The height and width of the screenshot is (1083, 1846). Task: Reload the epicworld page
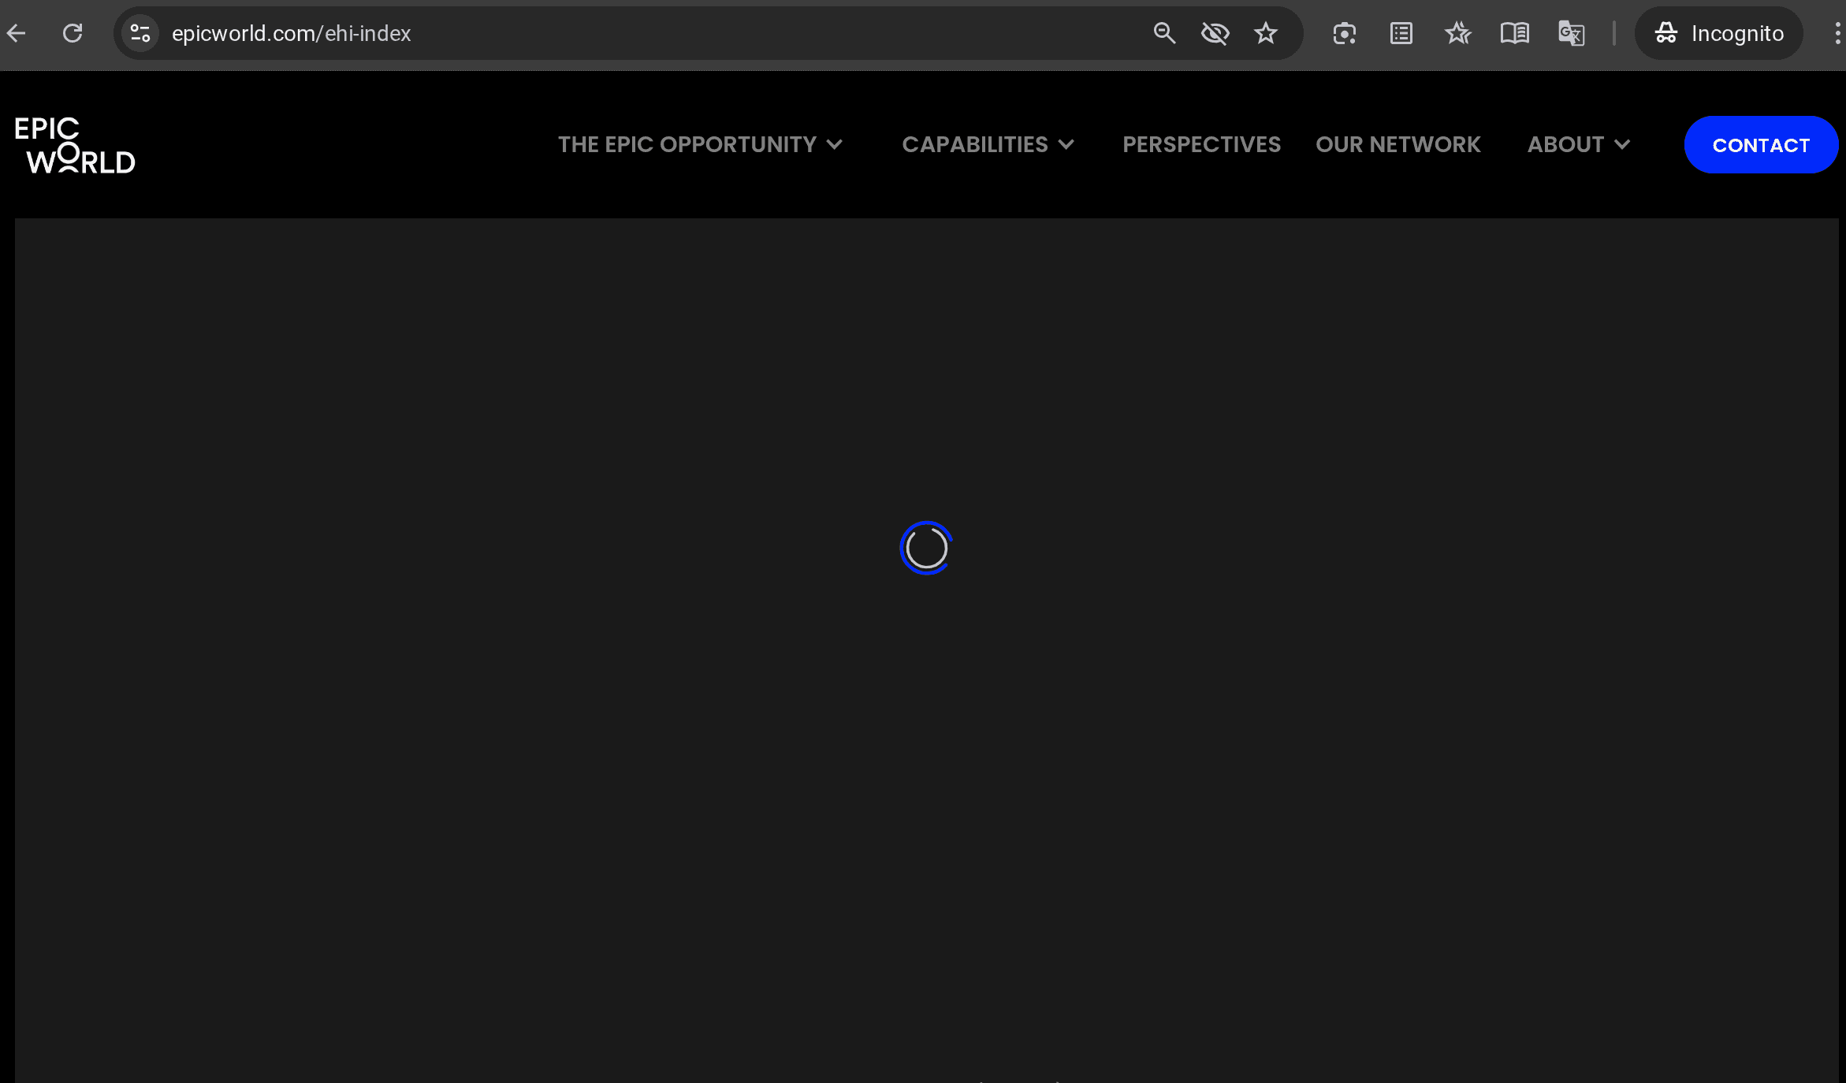click(73, 33)
